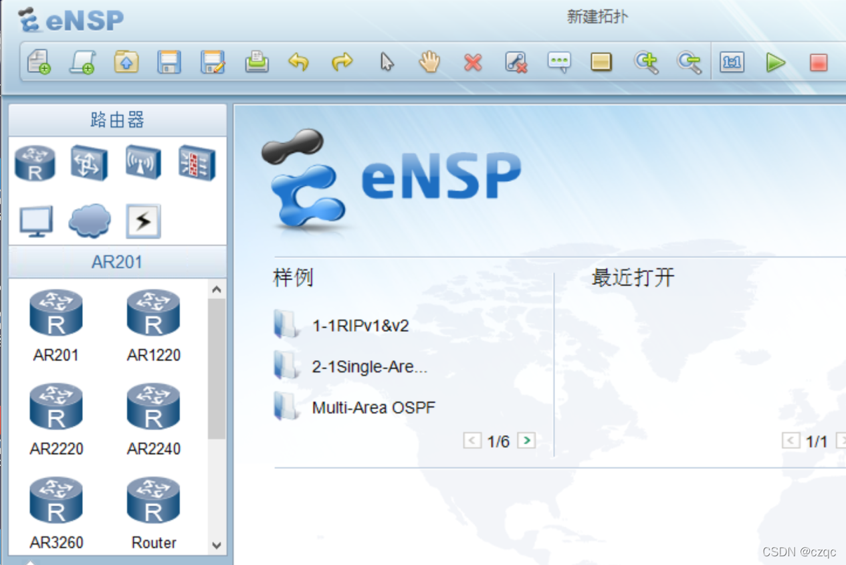Go to the previous samples page
846x565 pixels.
pos(472,441)
